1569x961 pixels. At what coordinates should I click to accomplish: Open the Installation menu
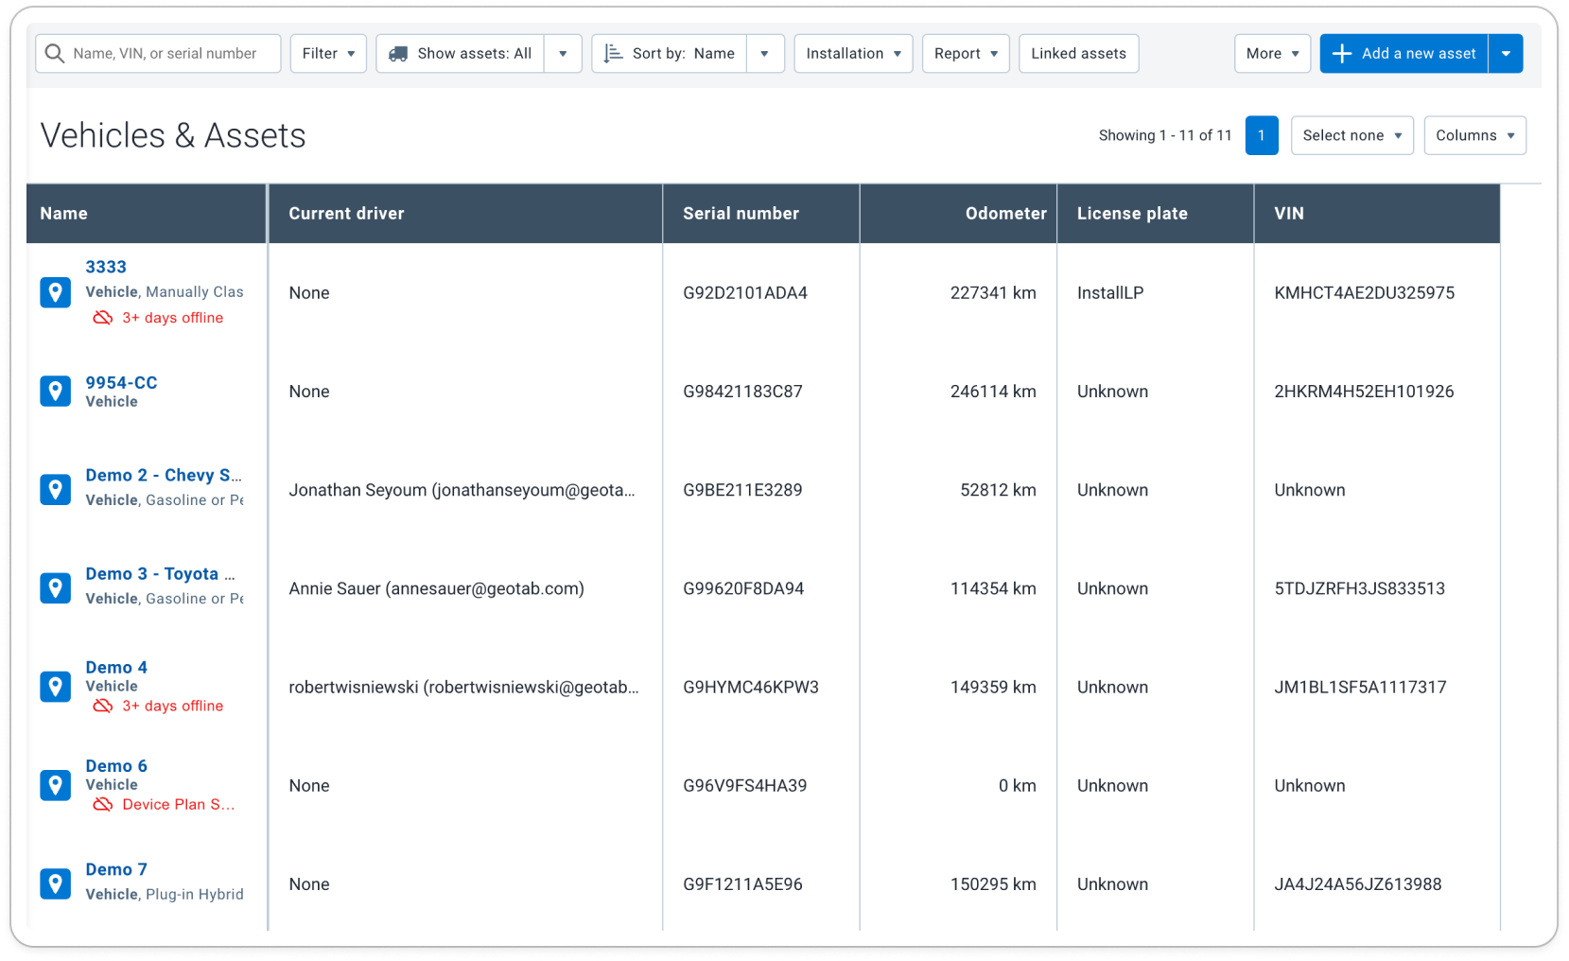pyautogui.click(x=852, y=53)
